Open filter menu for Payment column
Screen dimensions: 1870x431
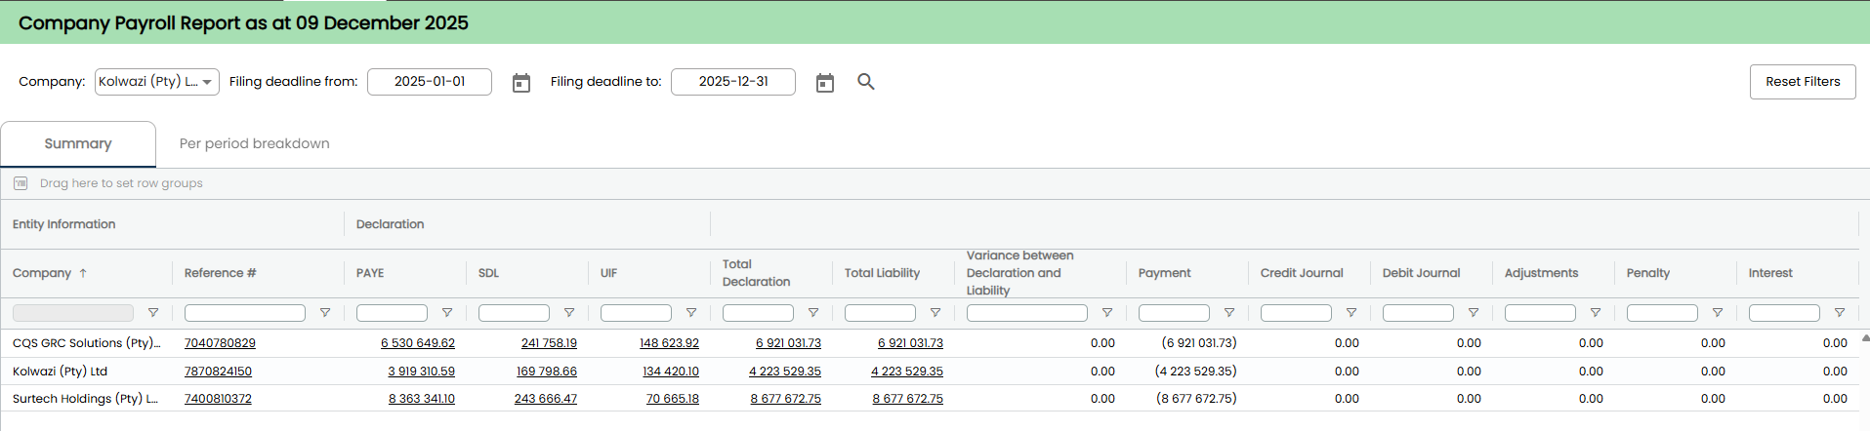(1229, 313)
